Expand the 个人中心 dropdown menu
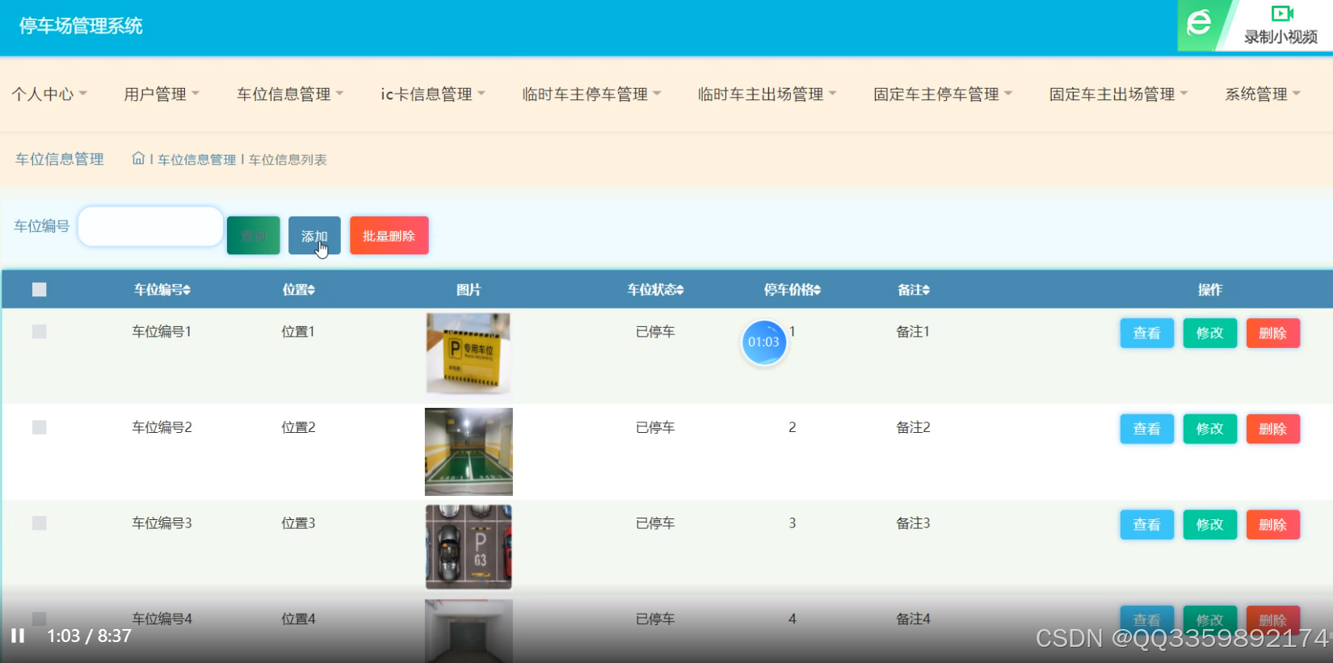 (x=49, y=94)
